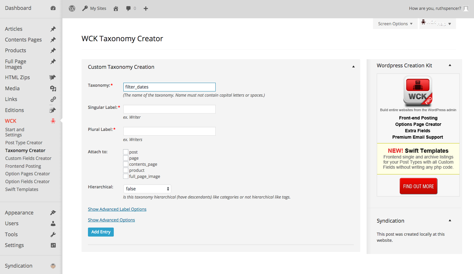Click the Links chain icon

tap(53, 99)
